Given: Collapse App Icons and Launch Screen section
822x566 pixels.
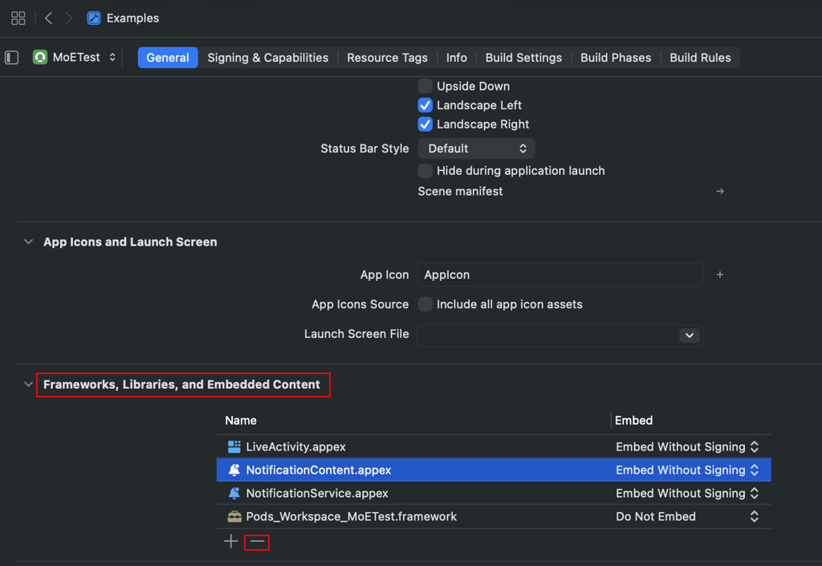Looking at the screenshot, I should point(28,242).
